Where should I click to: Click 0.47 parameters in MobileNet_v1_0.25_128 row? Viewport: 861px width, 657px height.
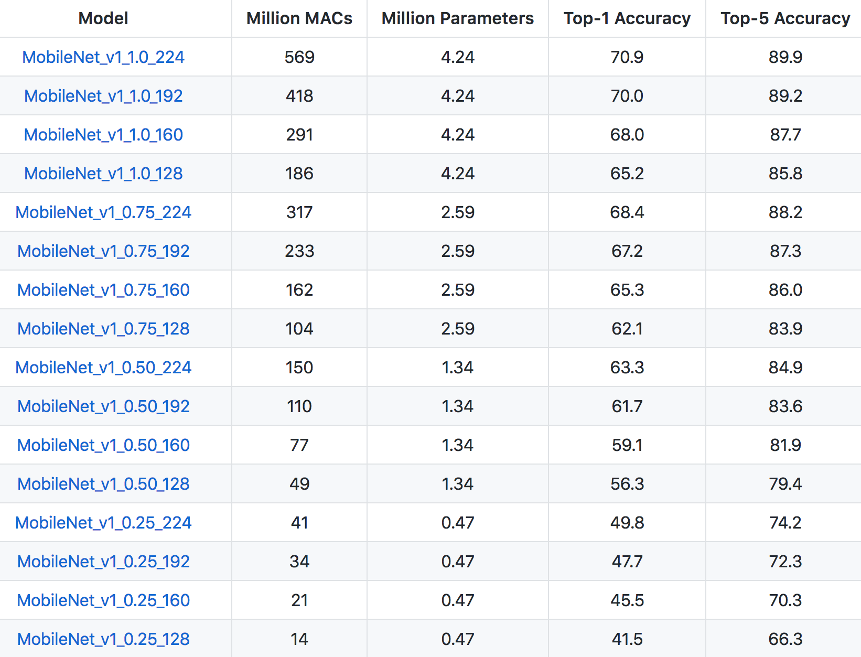coord(458,639)
